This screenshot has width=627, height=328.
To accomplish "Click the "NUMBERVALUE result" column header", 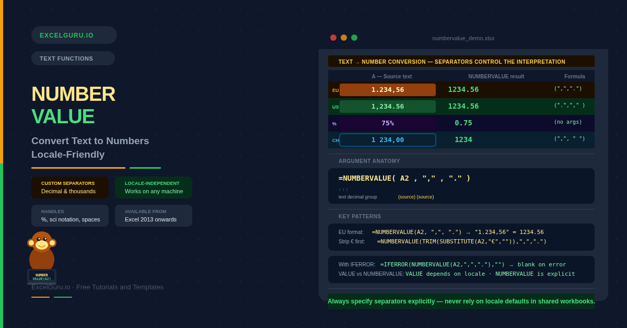I will [496, 76].
